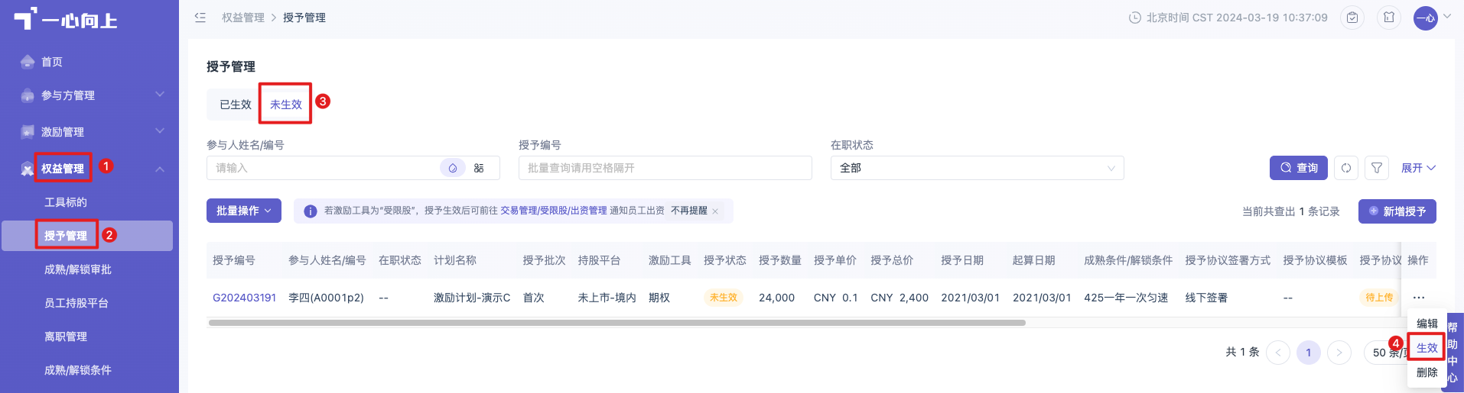The image size is (1464, 393).
Task: Click 权益管理 breadcrumb link
Action: click(x=243, y=18)
